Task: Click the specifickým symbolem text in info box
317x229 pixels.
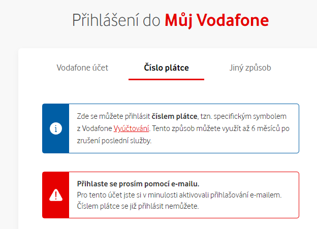Action: [x=250, y=116]
